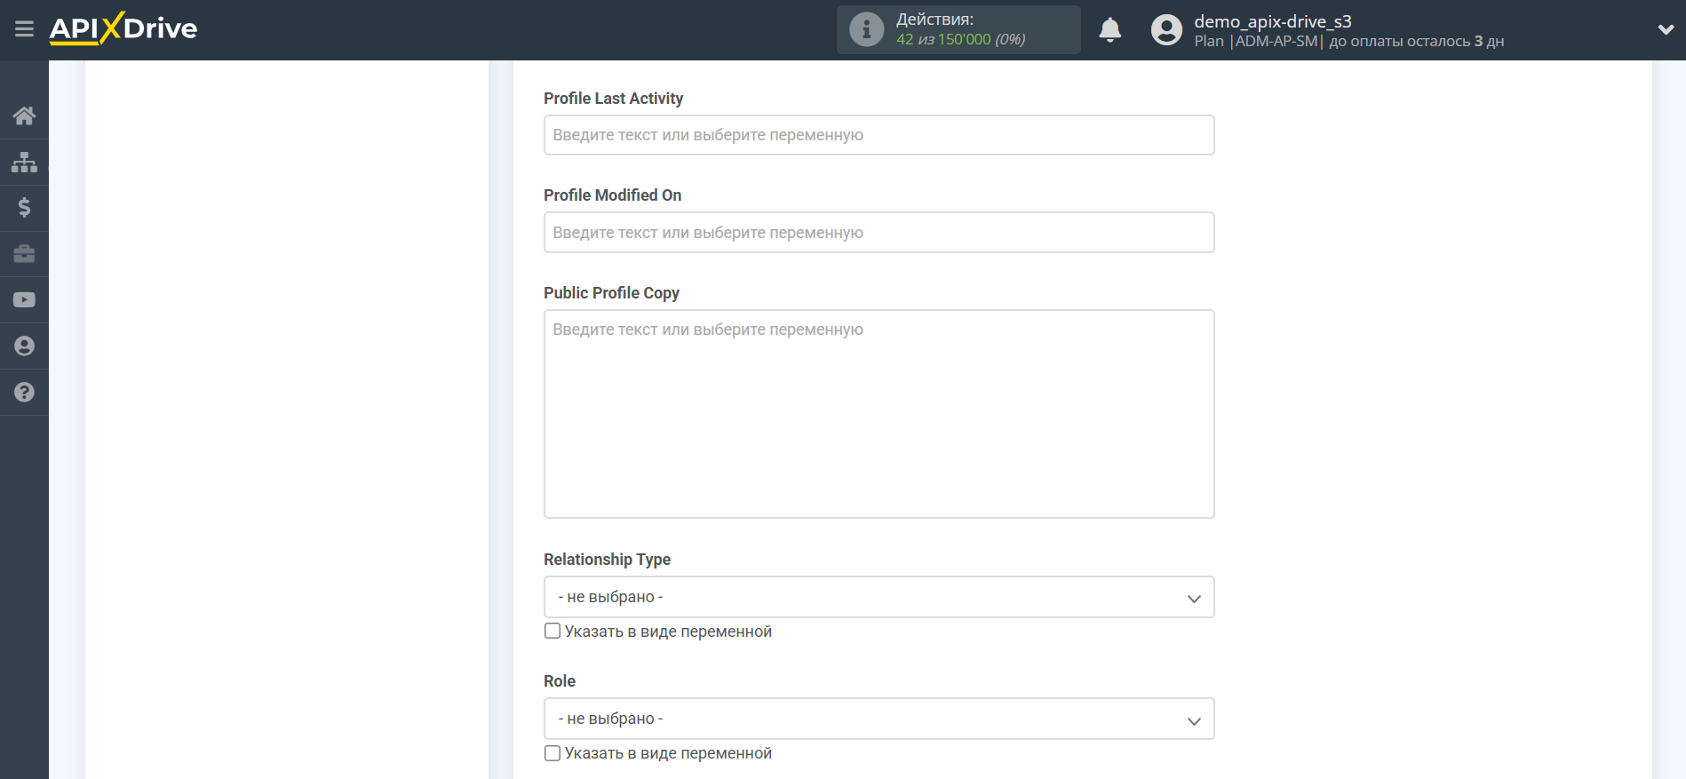Open the connections sitemap icon
The image size is (1686, 779).
[24, 162]
